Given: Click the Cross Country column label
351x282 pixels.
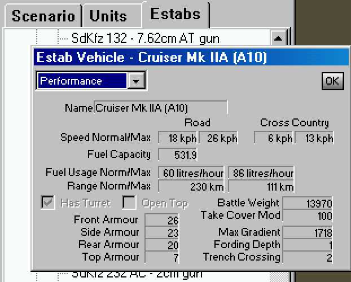Looking at the screenshot, I should [x=295, y=123].
